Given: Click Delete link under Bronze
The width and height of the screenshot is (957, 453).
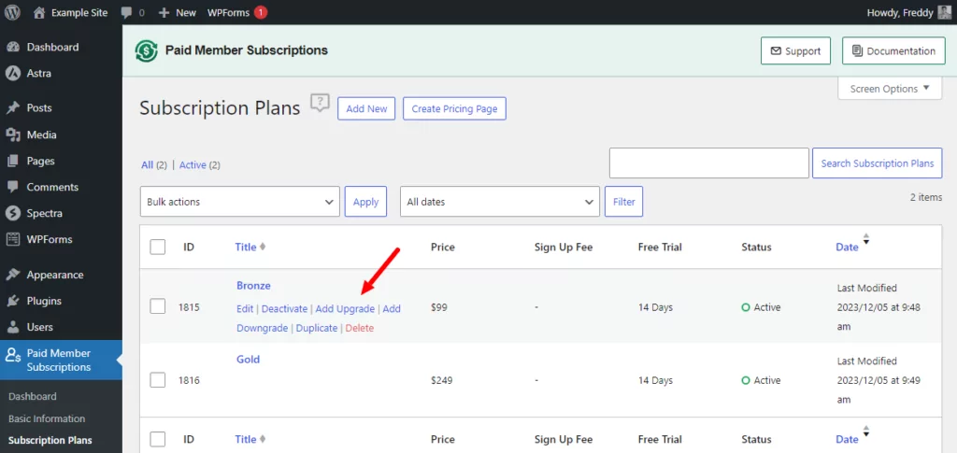Looking at the screenshot, I should (x=360, y=328).
